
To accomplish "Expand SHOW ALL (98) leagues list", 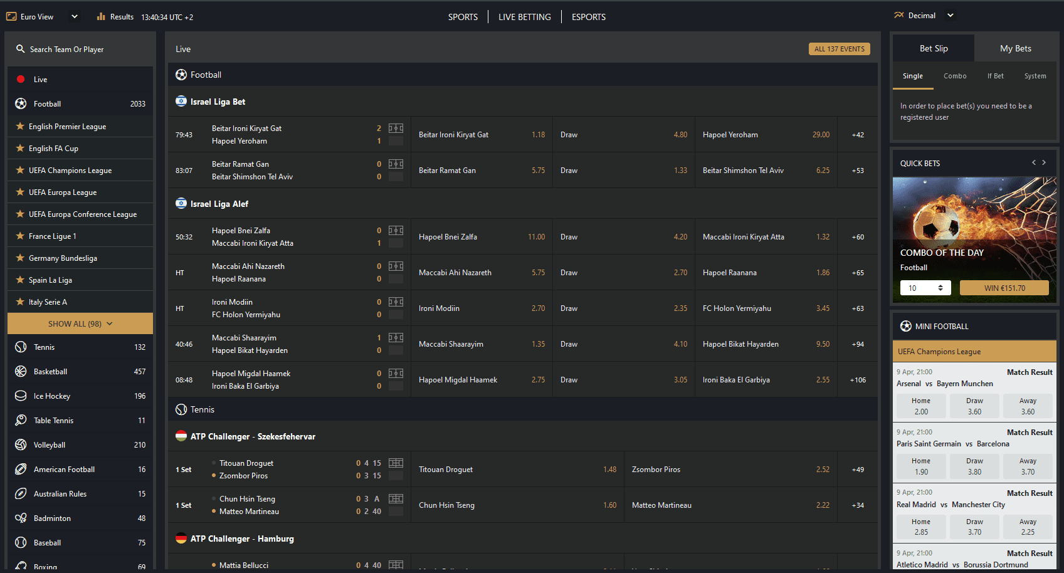I will point(80,324).
